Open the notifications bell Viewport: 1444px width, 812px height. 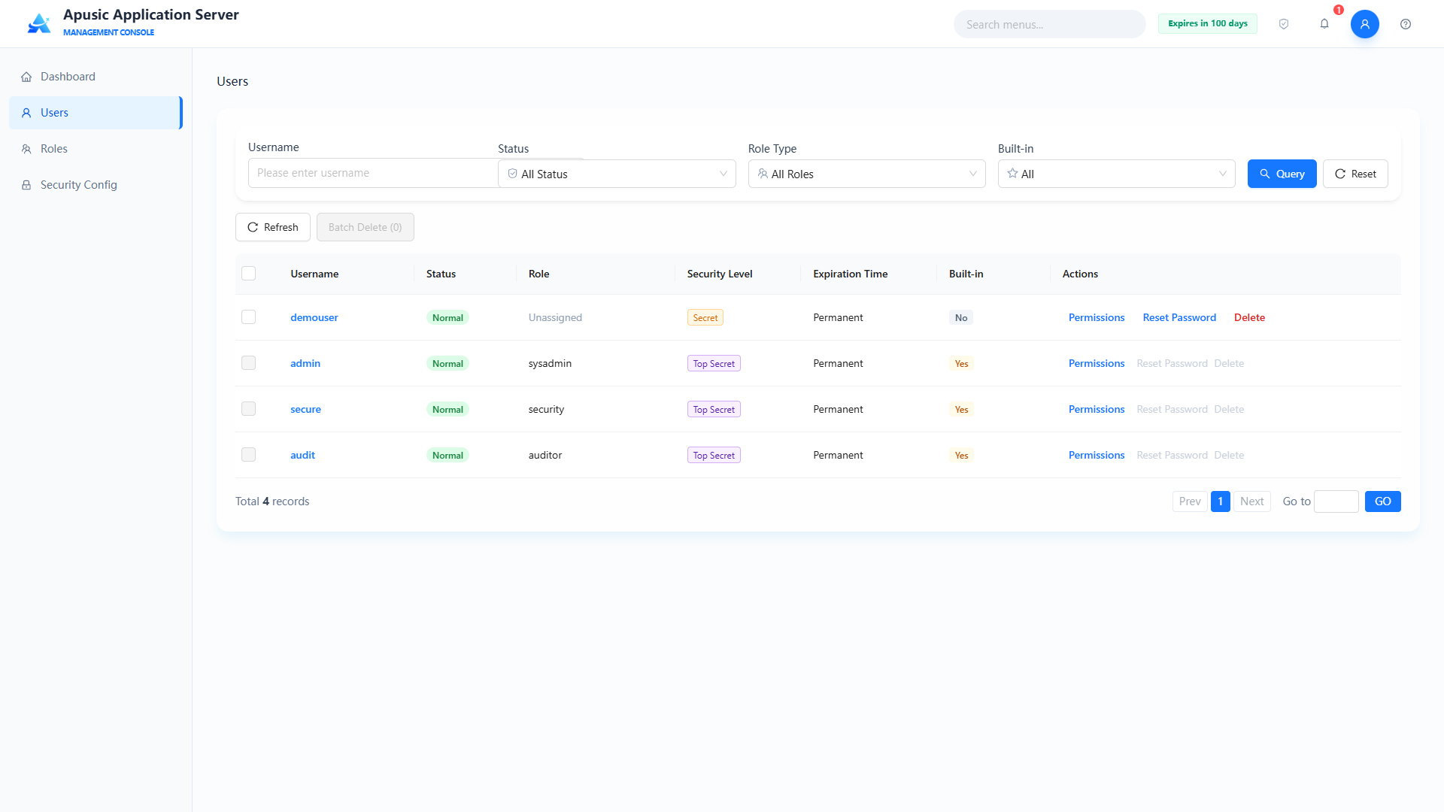1324,24
